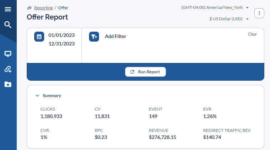This screenshot has height=150, width=270.
Task: Open the US Dollar currency dropdown
Action: 229,19
